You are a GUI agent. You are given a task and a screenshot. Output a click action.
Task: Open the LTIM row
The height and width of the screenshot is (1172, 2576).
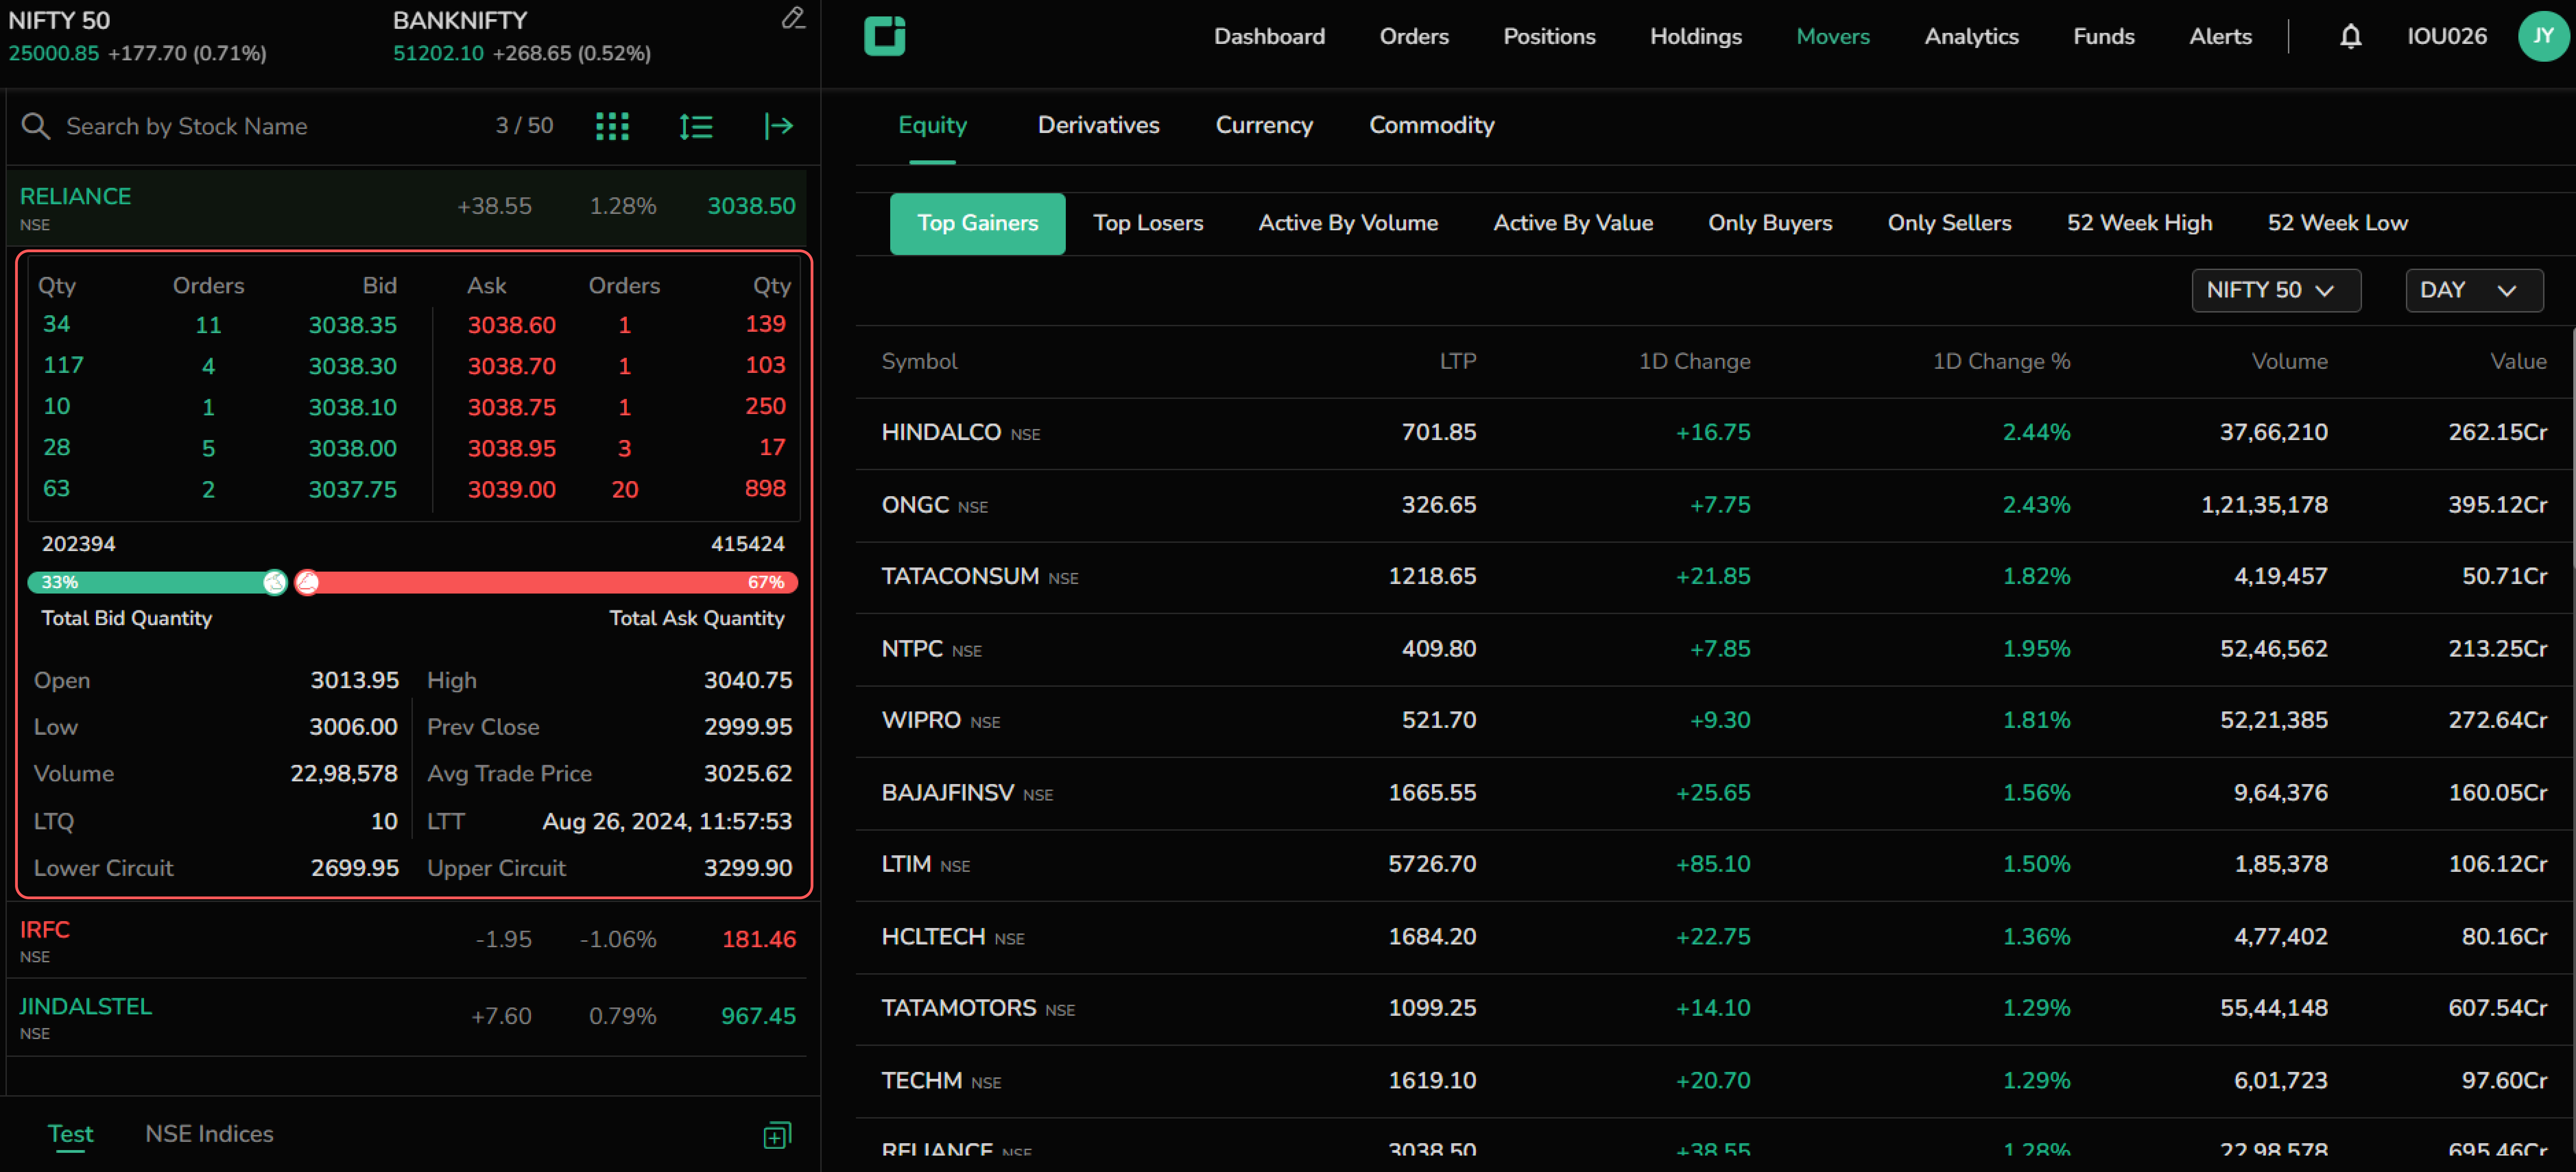[1714, 865]
